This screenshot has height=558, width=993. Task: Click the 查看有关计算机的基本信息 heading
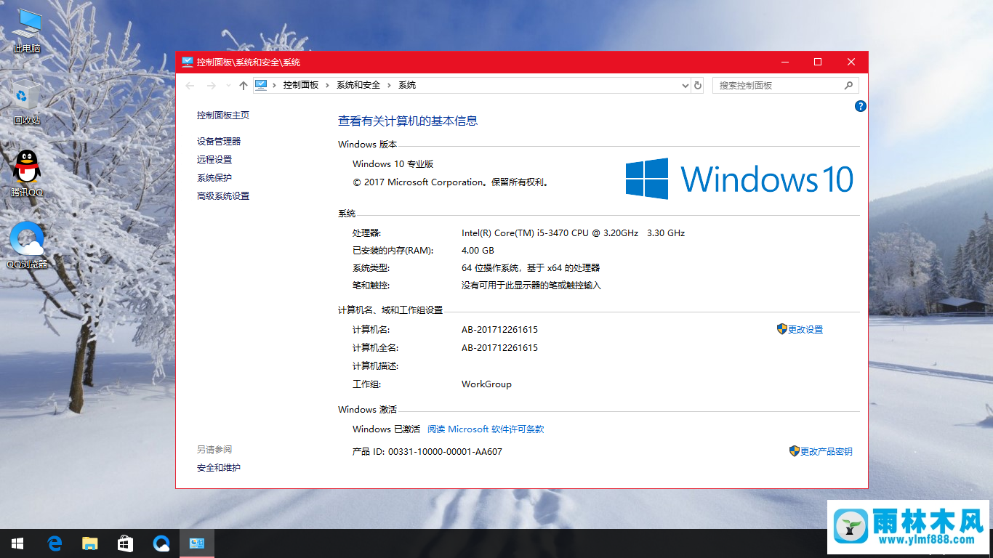(408, 121)
